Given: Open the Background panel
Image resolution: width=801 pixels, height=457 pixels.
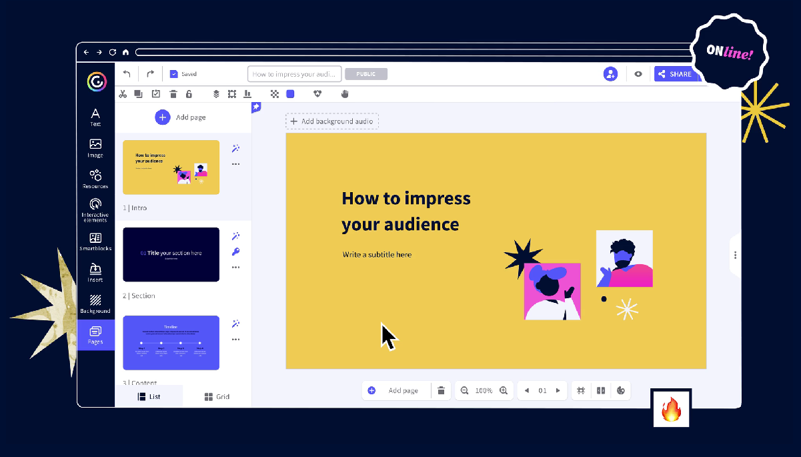Looking at the screenshot, I should pyautogui.click(x=95, y=304).
